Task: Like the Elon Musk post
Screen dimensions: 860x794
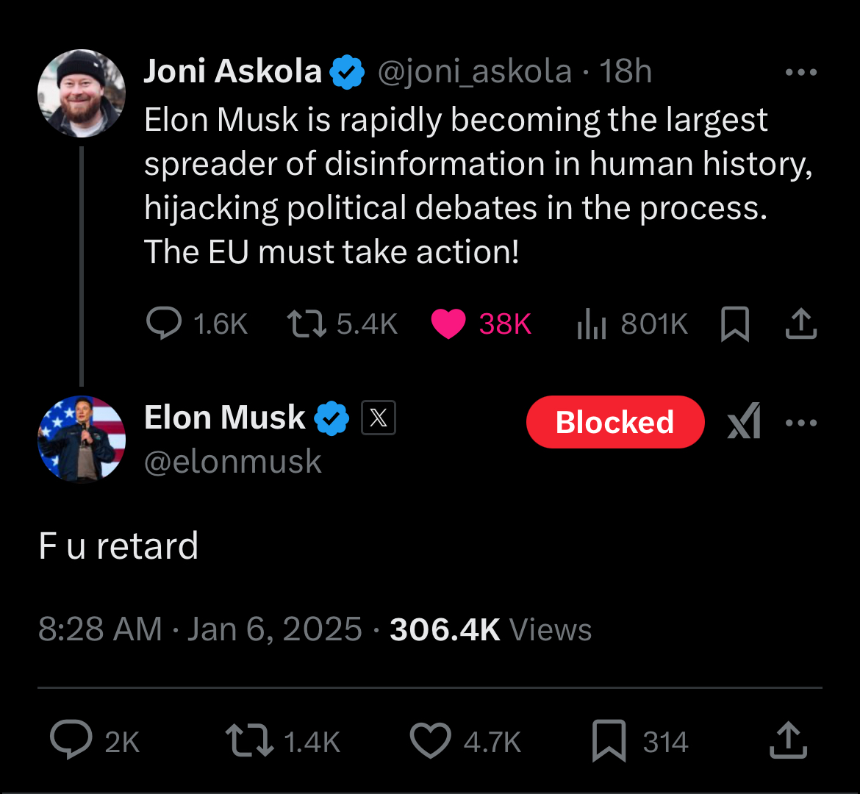Action: click(x=430, y=741)
